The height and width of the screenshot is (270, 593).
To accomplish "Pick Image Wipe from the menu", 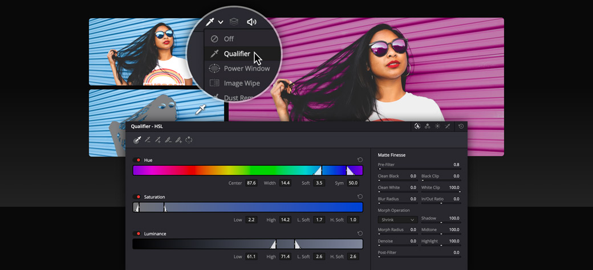I will point(241,83).
